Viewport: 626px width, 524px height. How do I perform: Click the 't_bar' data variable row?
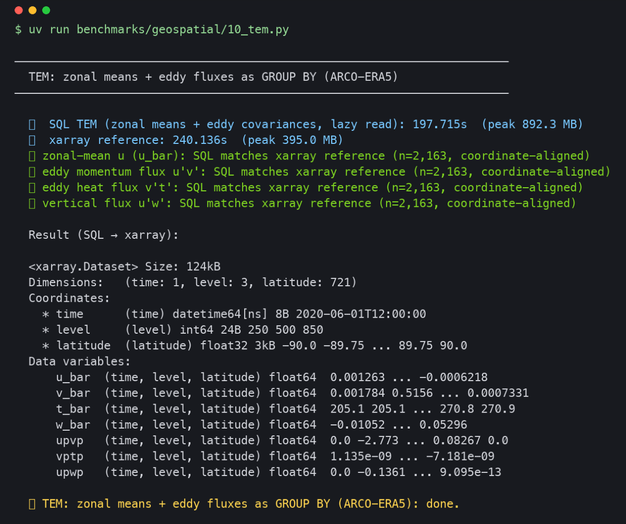pos(286,409)
